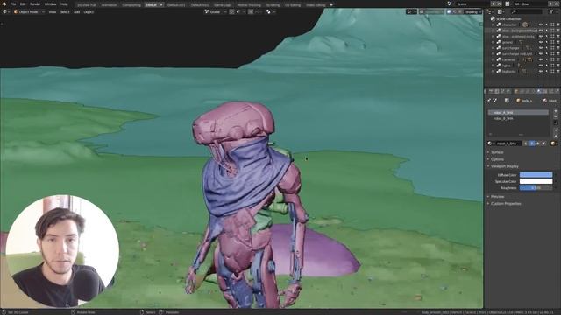Open the viewport editor type selector
Viewport: 561px width, 315px height.
coord(5,11)
